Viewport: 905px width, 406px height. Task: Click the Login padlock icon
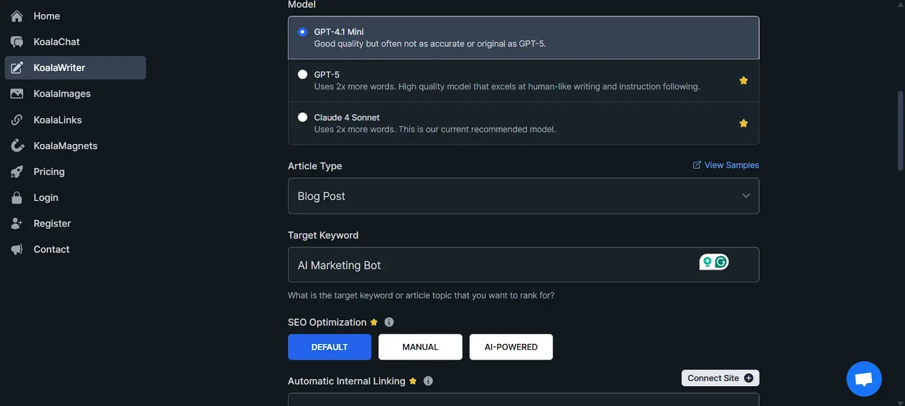[x=17, y=198]
